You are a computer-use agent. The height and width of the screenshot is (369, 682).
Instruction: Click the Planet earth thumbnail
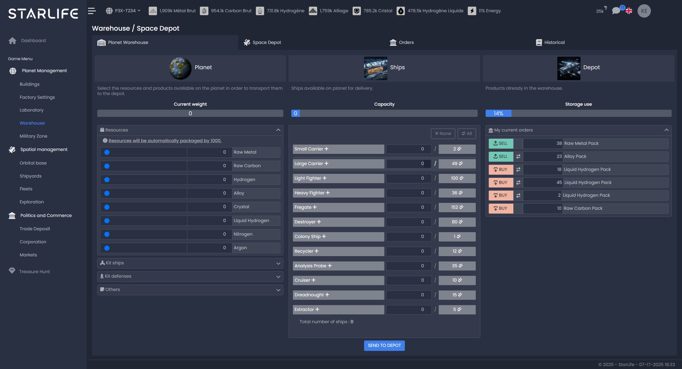(x=181, y=68)
